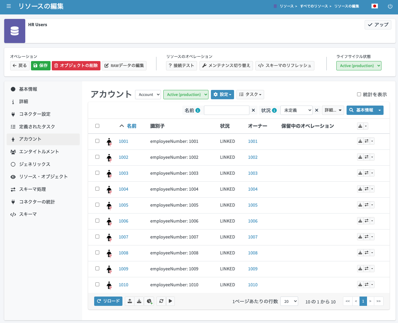Open コネクター設定 in the sidebar
Viewport: 398px width, 323px height.
(x=43, y=114)
